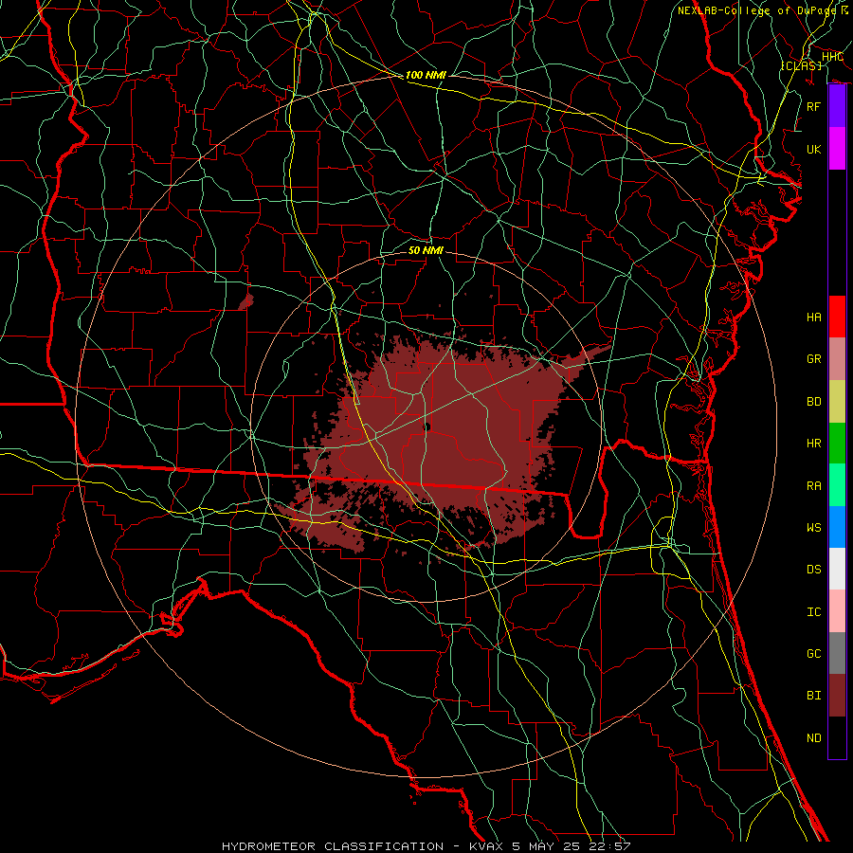Click the small isolated echo northwest of radar

point(246,302)
